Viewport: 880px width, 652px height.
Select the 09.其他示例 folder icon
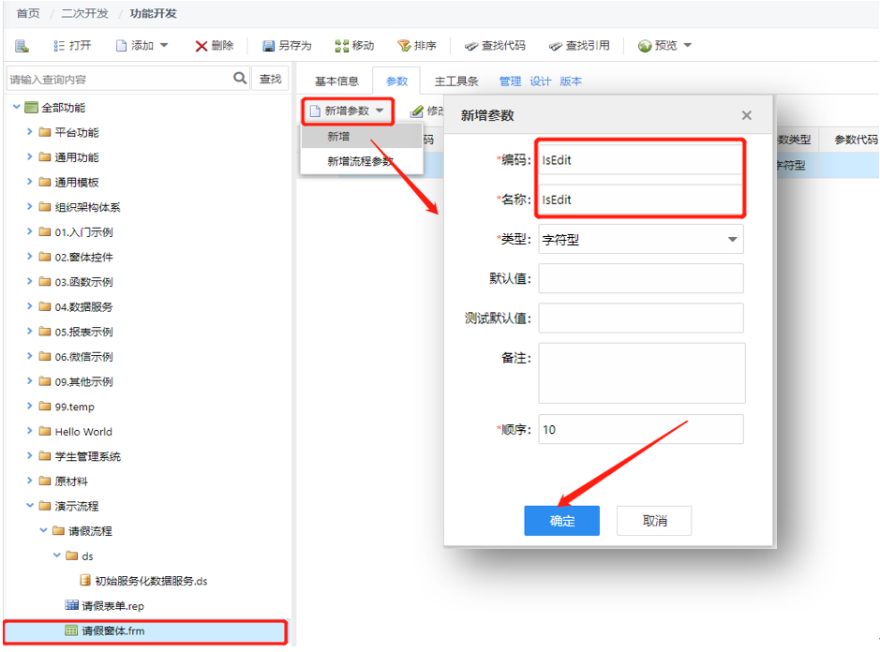coord(45,381)
